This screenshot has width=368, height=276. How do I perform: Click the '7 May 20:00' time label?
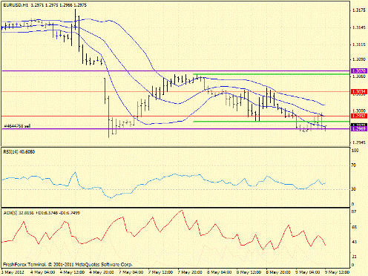coord(190,272)
